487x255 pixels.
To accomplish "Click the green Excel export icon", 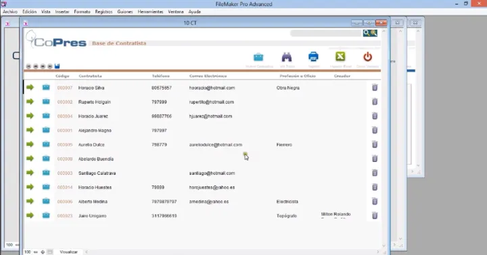I will click(340, 57).
